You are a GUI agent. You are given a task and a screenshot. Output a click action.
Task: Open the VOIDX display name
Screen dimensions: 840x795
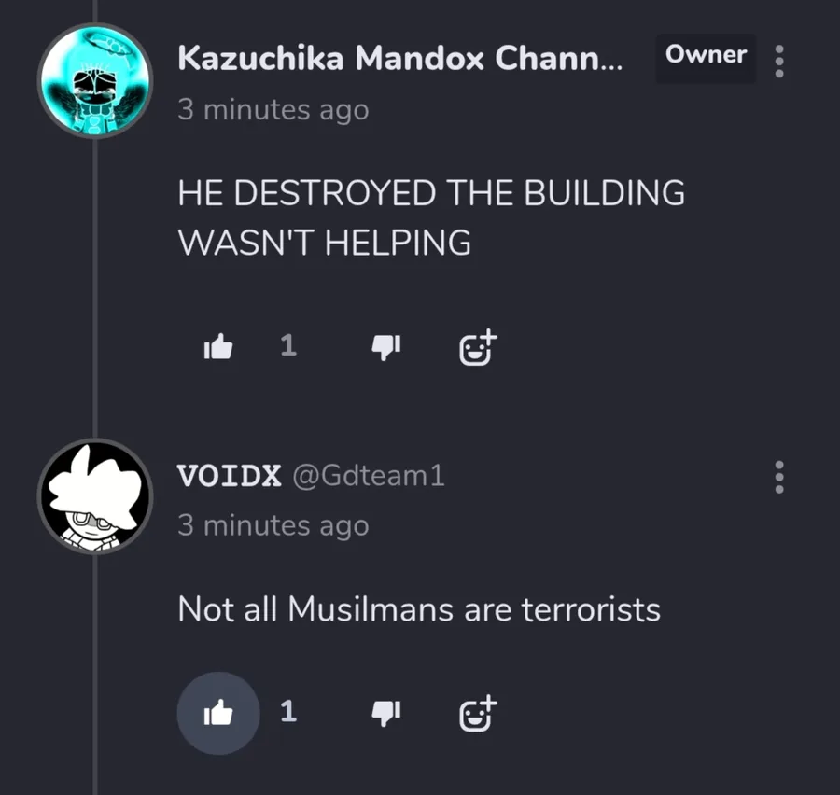tap(230, 475)
